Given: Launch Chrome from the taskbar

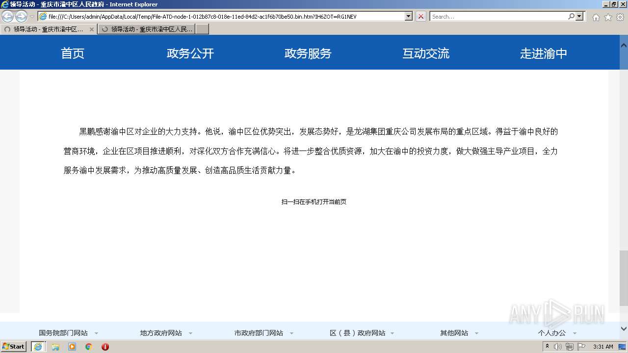Looking at the screenshot, I should click(x=88, y=347).
